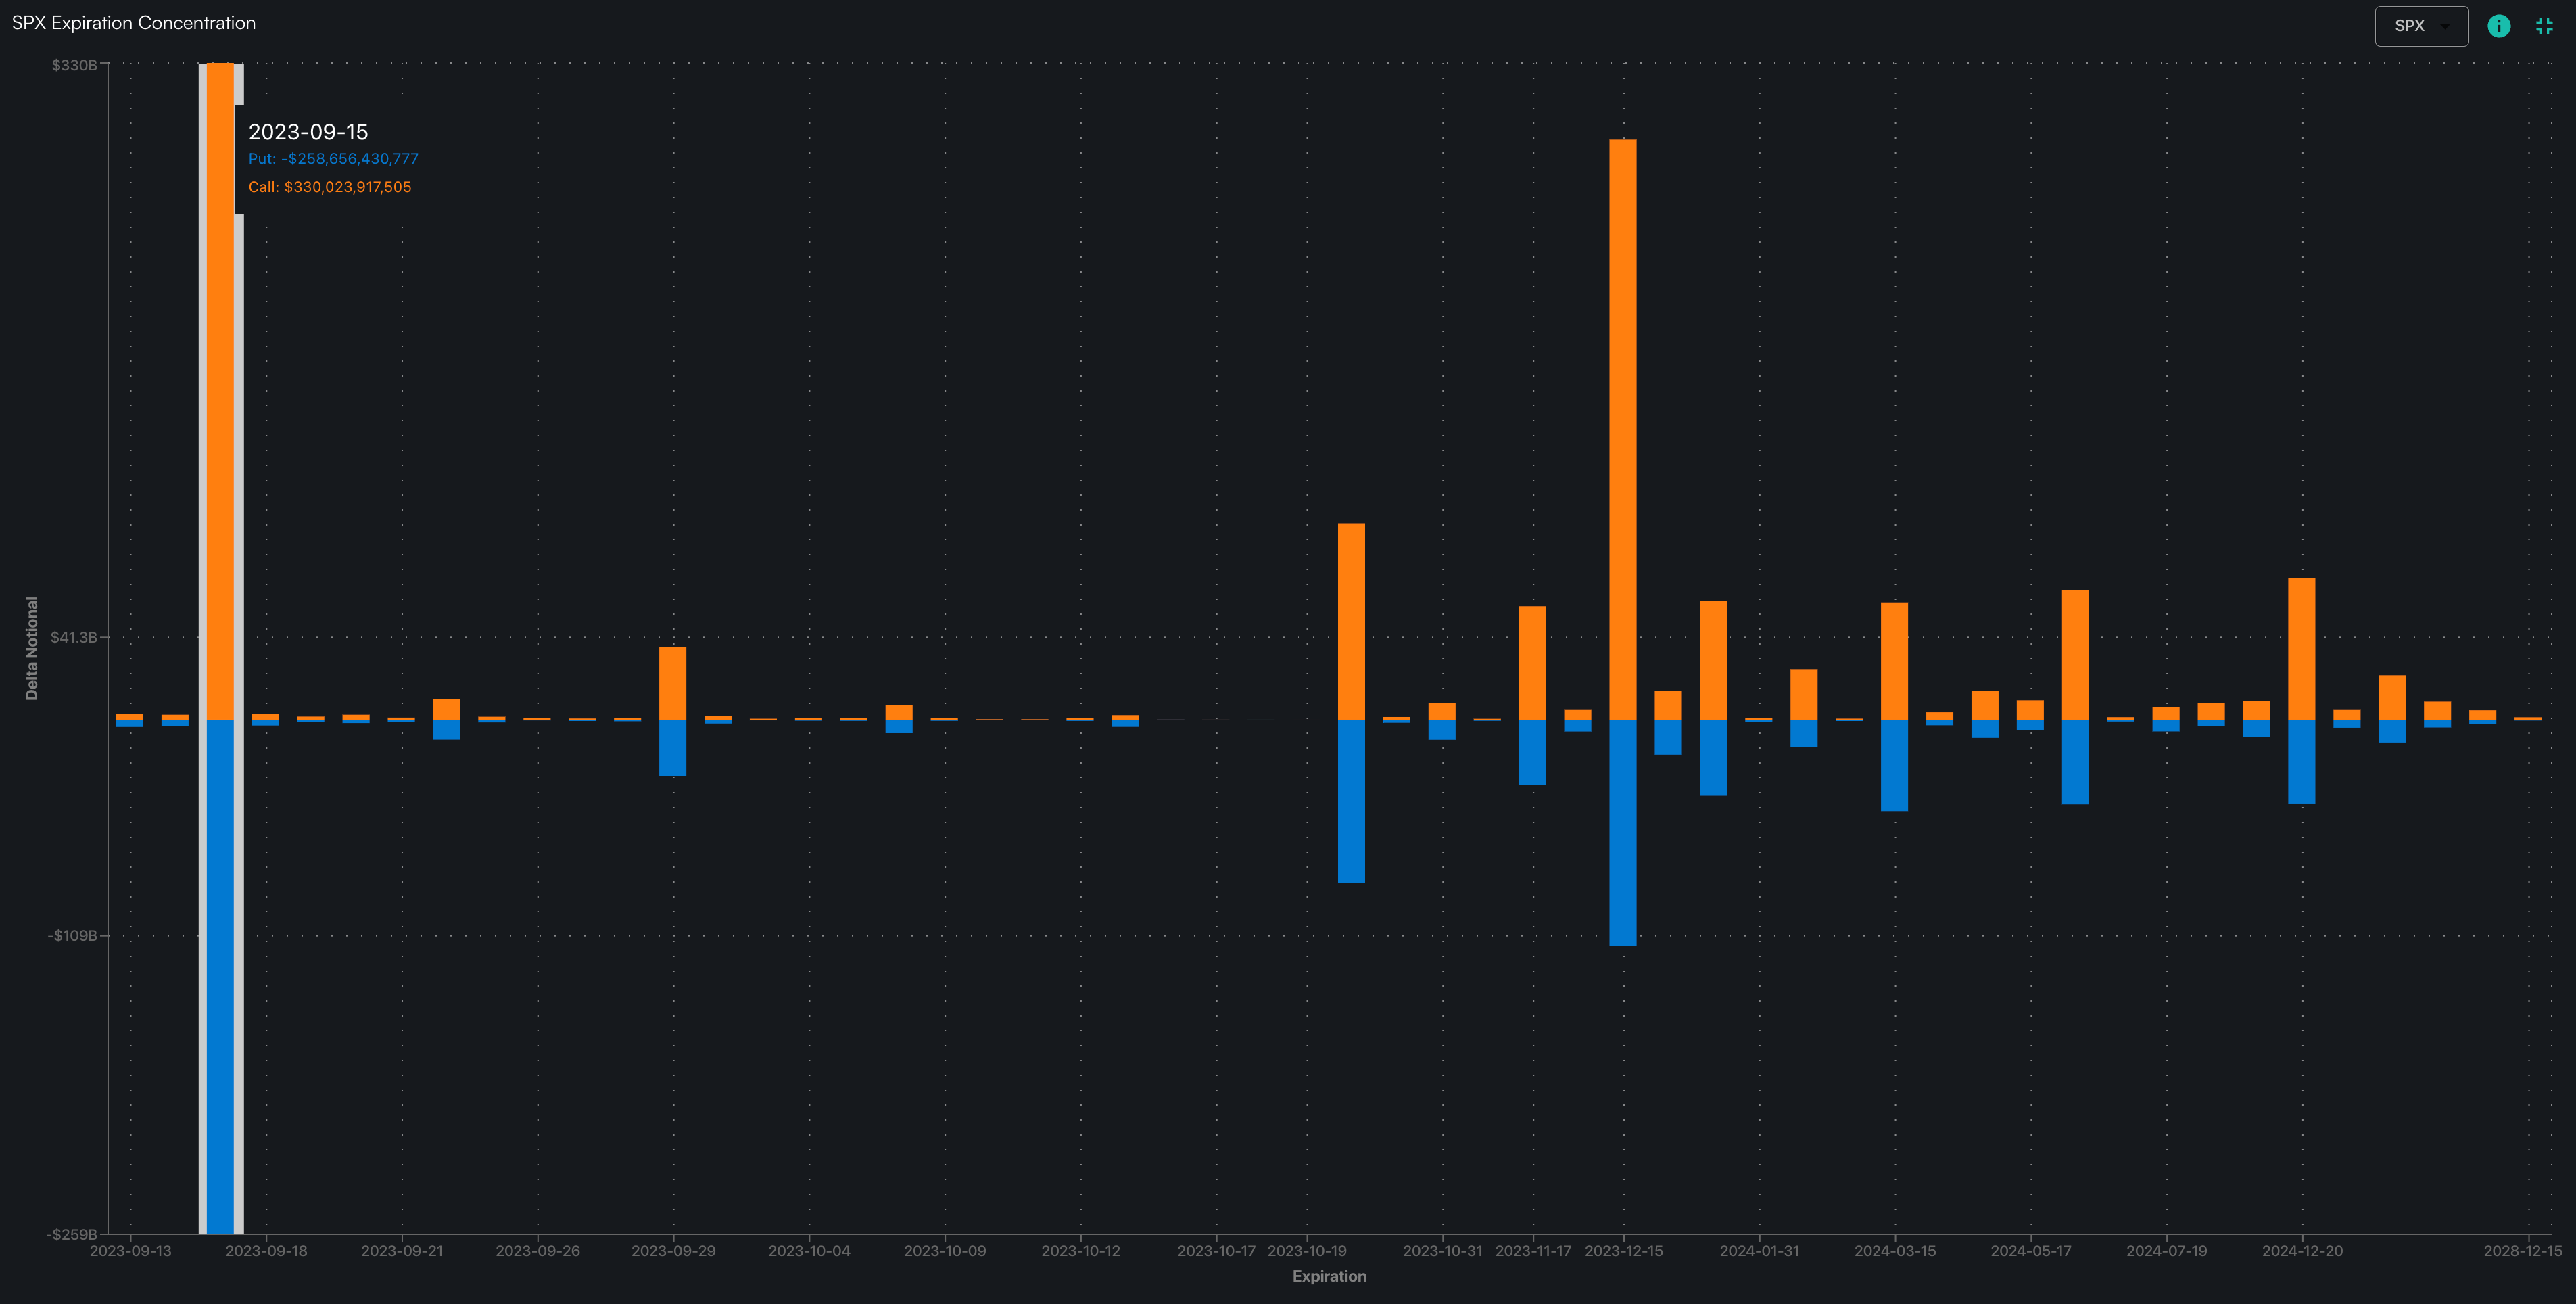This screenshot has height=1304, width=2576.
Task: Click the blue put bar for 2024-12-20
Action: pos(2301,761)
